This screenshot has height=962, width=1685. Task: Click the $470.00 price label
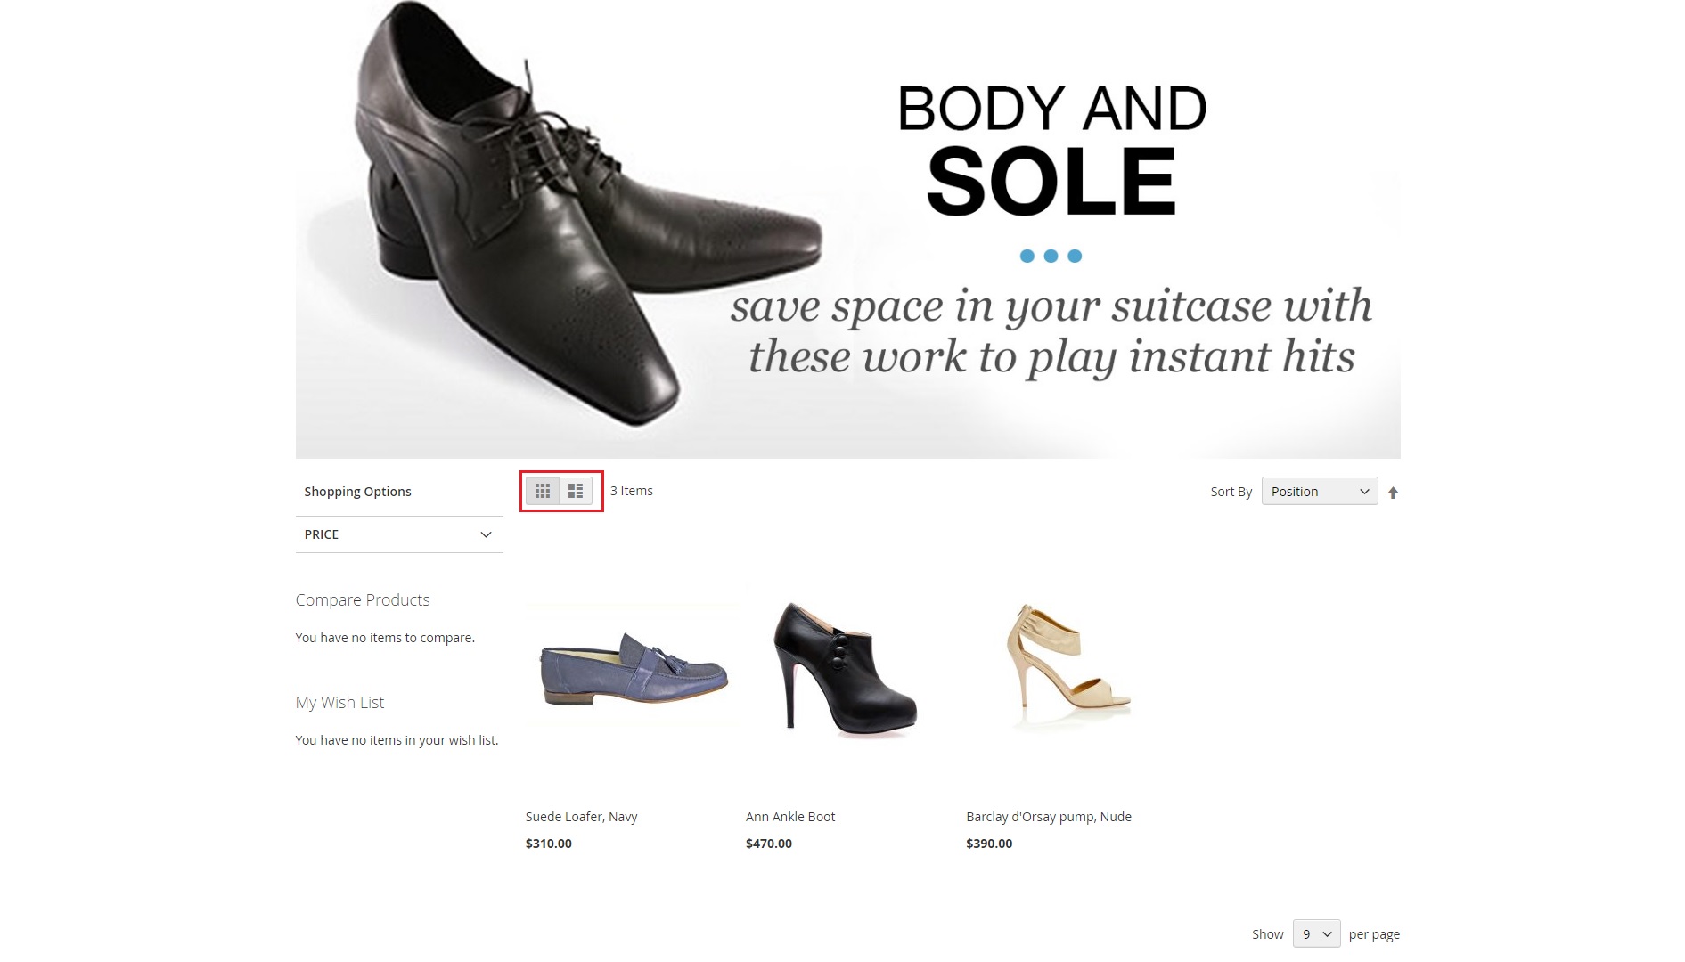[x=768, y=844]
